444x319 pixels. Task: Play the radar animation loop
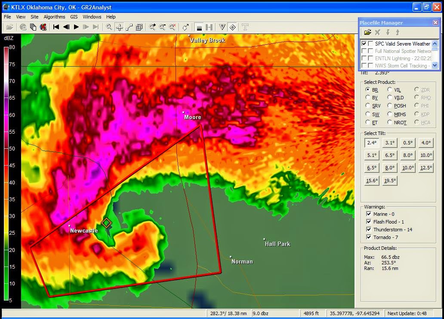[x=76, y=27]
